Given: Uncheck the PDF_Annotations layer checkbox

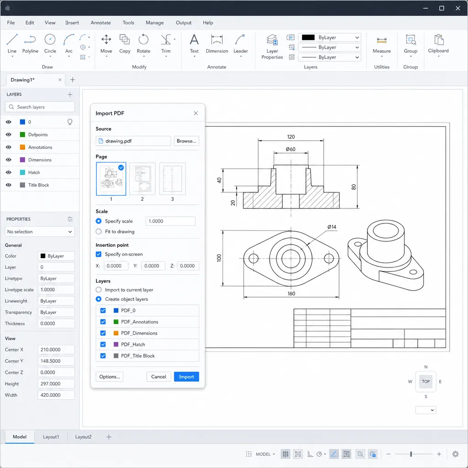Looking at the screenshot, I should [x=103, y=322].
